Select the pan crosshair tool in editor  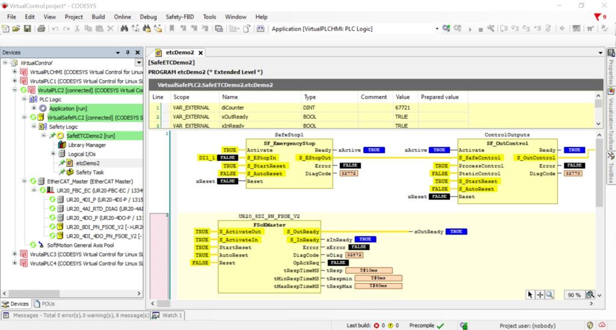(x=540, y=295)
